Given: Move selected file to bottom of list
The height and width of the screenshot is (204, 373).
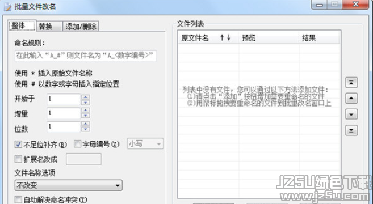Looking at the screenshot, I should coord(351,130).
